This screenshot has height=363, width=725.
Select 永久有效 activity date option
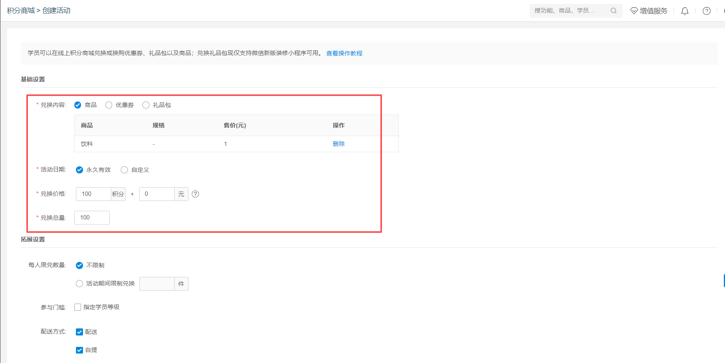pos(79,170)
